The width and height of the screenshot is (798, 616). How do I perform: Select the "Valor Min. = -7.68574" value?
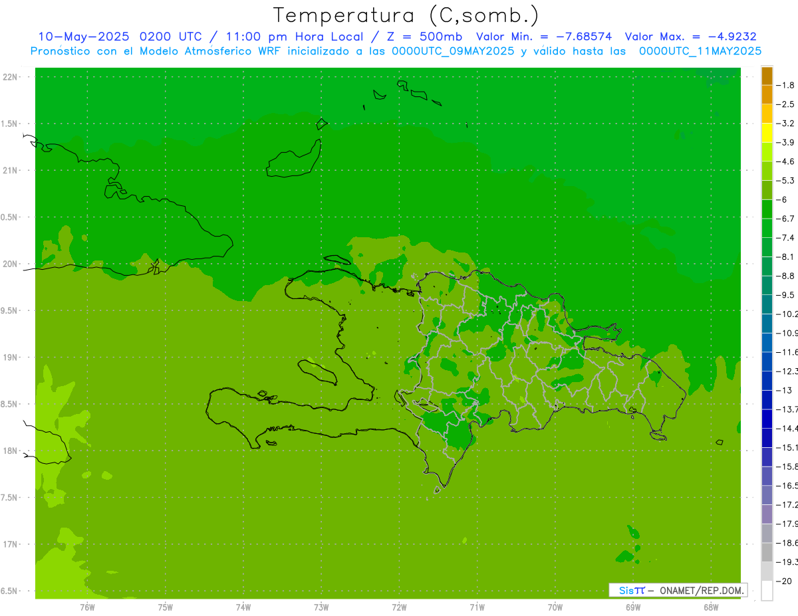point(545,37)
